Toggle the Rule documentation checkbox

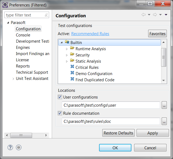point(60,113)
